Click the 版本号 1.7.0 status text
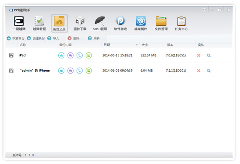This screenshot has width=240, height=164. (x=23, y=155)
